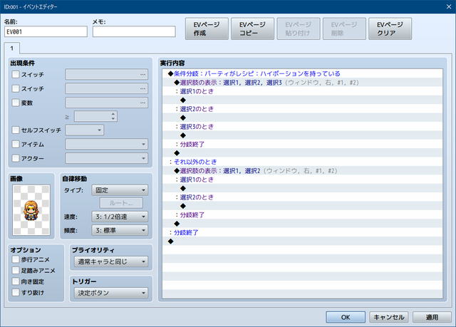Click the EVページ作成 button
Screen dimensions: 456x327
[207, 28]
